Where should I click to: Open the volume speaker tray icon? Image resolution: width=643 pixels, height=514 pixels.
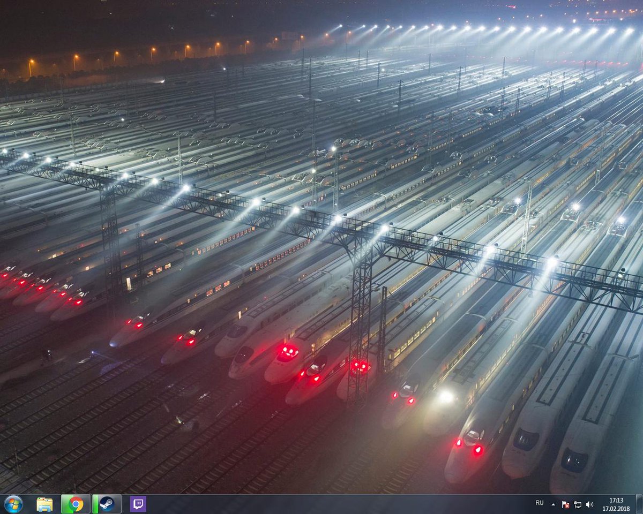[589, 504]
